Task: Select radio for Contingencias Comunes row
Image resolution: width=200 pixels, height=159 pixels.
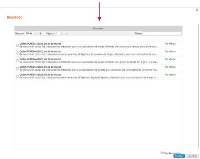Action: tap(17, 69)
